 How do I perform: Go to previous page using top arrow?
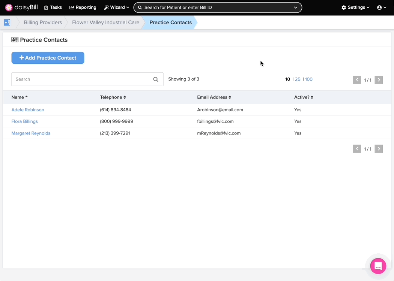356,80
